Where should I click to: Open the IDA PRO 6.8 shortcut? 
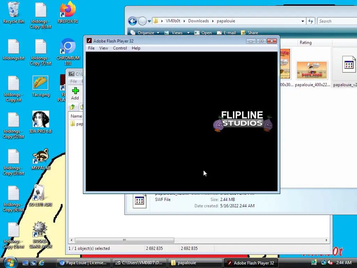(40, 122)
